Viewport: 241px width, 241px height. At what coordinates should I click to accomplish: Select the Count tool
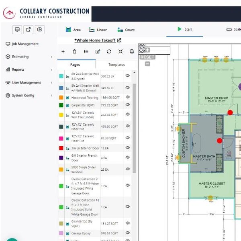pos(126,30)
